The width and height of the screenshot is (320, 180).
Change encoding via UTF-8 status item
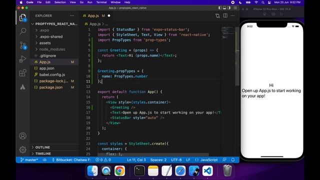(x=176, y=160)
